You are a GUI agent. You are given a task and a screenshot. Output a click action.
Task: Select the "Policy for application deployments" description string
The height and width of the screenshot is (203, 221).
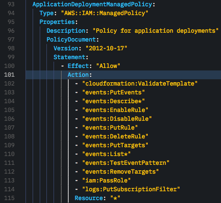(x=155, y=31)
